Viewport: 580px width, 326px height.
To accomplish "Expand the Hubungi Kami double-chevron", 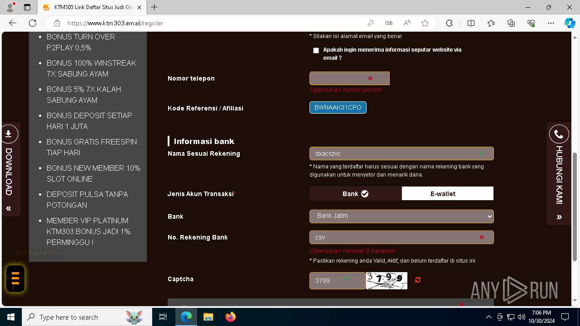I will click(x=559, y=217).
